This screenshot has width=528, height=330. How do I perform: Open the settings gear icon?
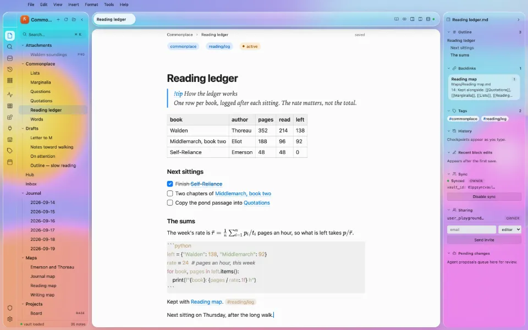[10, 319]
